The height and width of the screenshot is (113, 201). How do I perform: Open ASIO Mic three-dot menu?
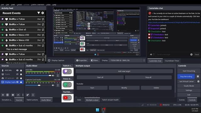coord(58,75)
